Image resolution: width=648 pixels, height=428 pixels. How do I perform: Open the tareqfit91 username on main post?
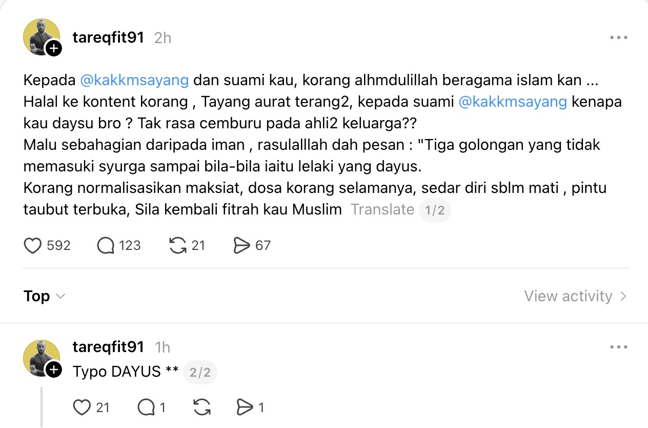pyautogui.click(x=108, y=38)
